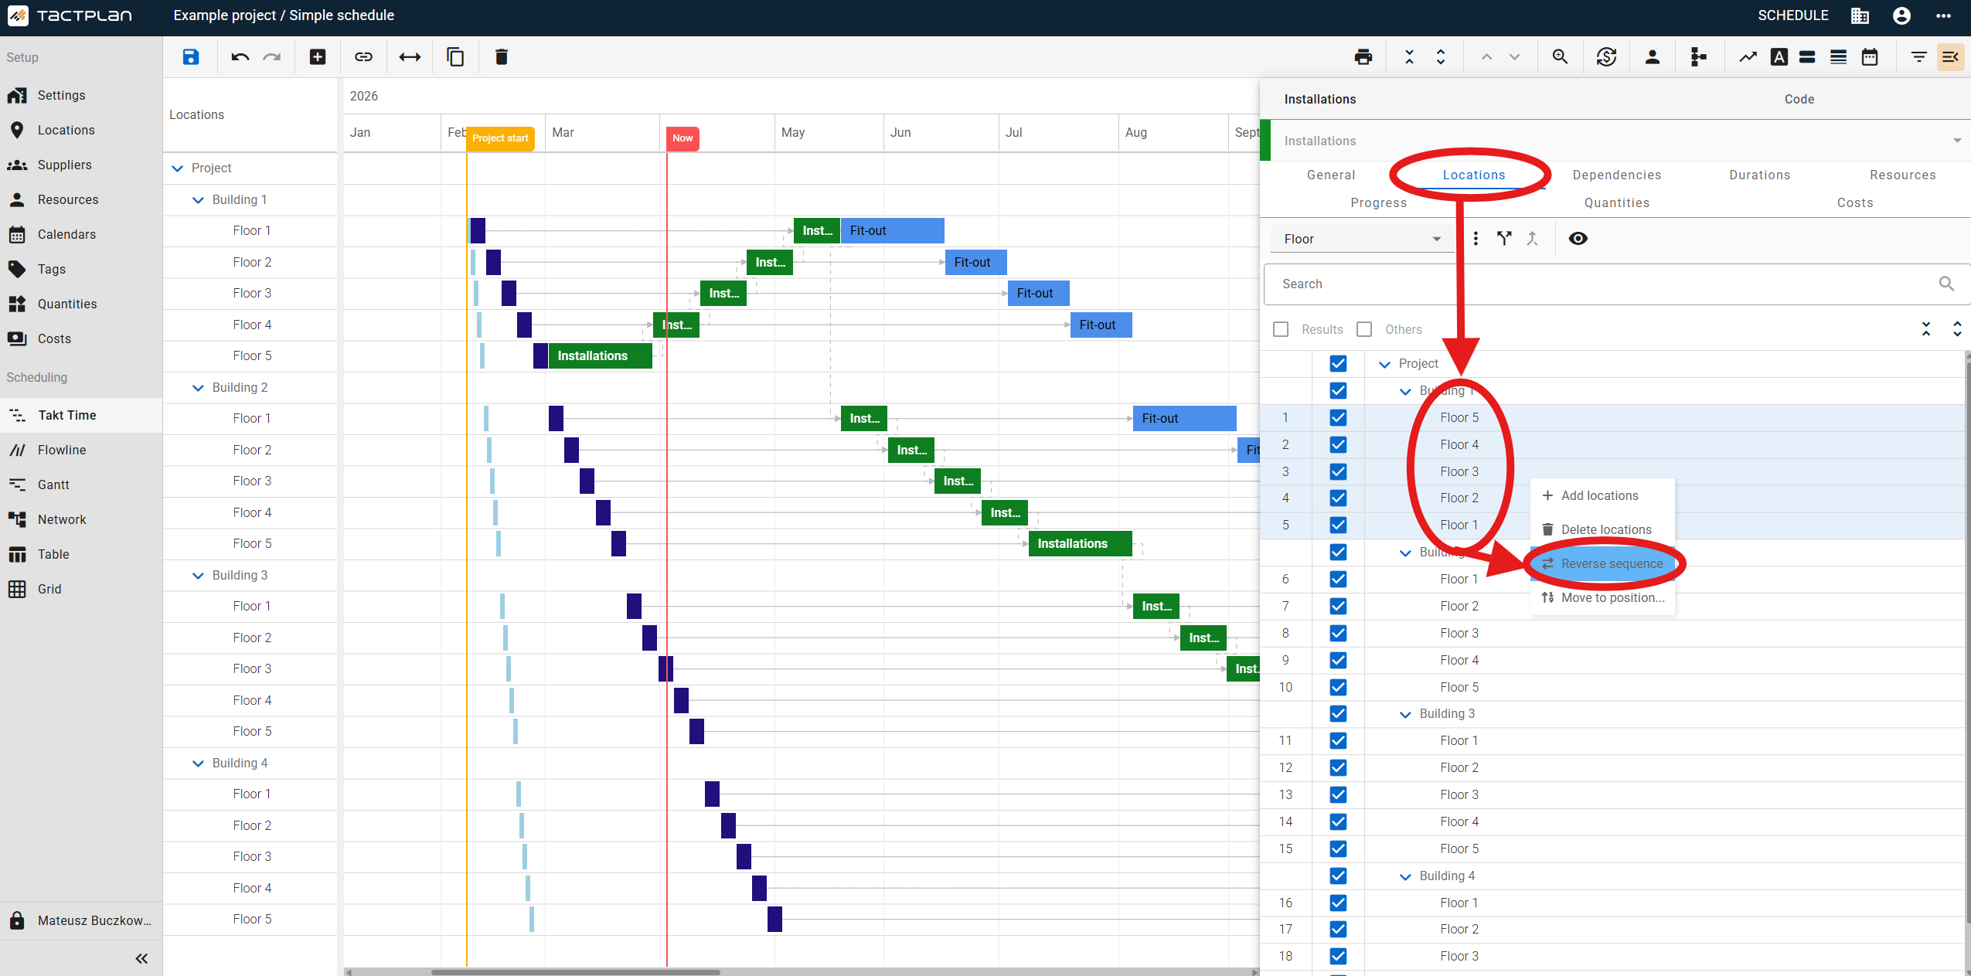Click the link dependency icon
The width and height of the screenshot is (1971, 976).
click(363, 56)
